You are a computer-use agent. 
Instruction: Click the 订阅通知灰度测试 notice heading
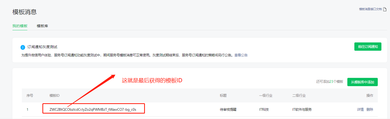coord(42,47)
